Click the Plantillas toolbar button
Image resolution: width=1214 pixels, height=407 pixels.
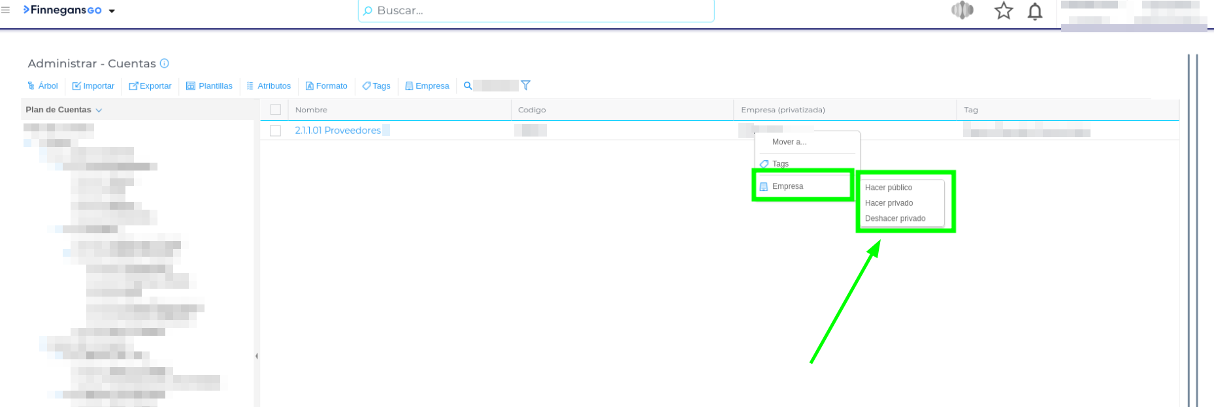click(209, 86)
